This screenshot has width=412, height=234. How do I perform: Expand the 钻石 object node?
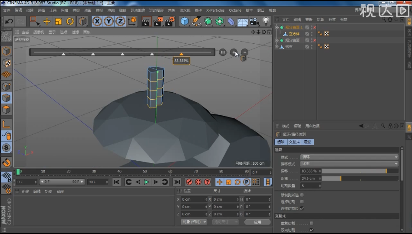coord(277,47)
